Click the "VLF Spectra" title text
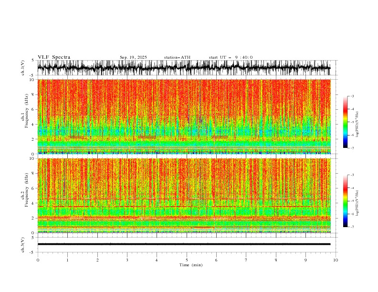Image resolution: width=378 pixels, height=292 pixels. (x=54, y=57)
